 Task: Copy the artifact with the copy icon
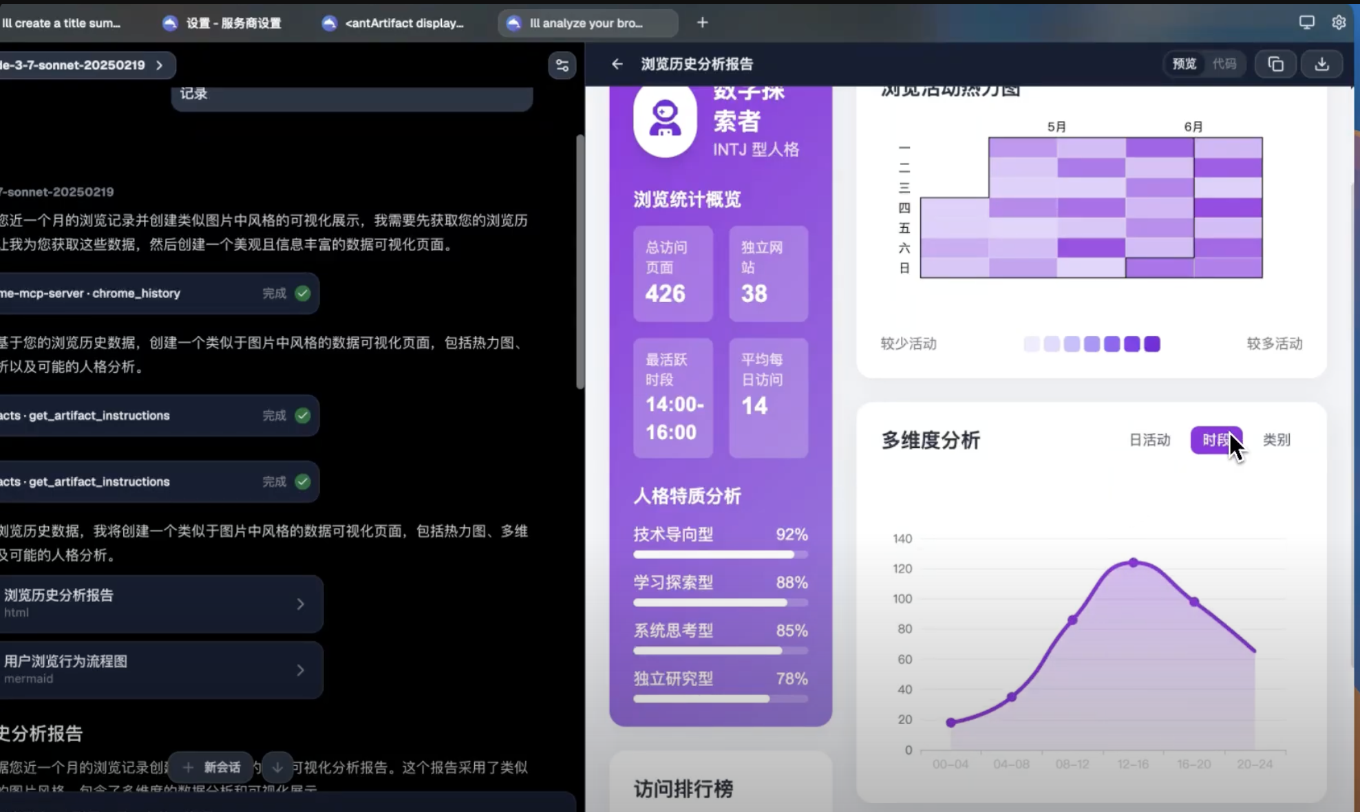(x=1275, y=64)
